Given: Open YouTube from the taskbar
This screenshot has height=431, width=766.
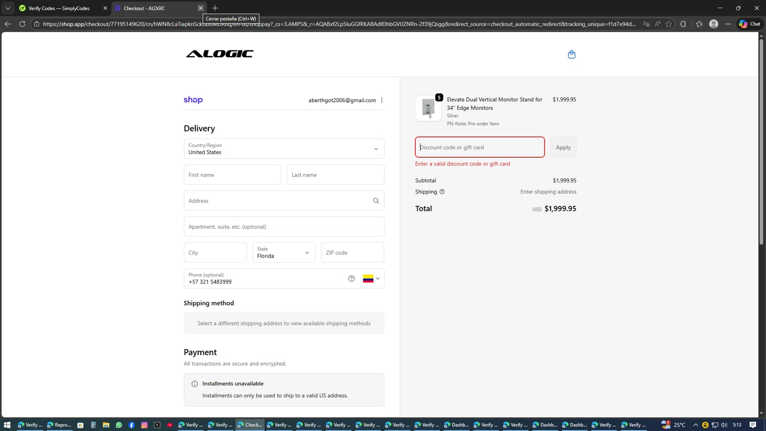Looking at the screenshot, I should [170, 425].
